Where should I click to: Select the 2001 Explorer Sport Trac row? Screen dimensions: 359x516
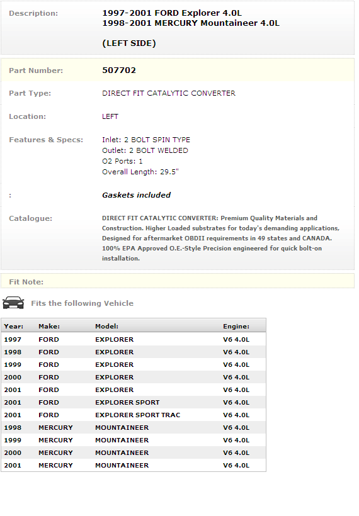tap(134, 415)
